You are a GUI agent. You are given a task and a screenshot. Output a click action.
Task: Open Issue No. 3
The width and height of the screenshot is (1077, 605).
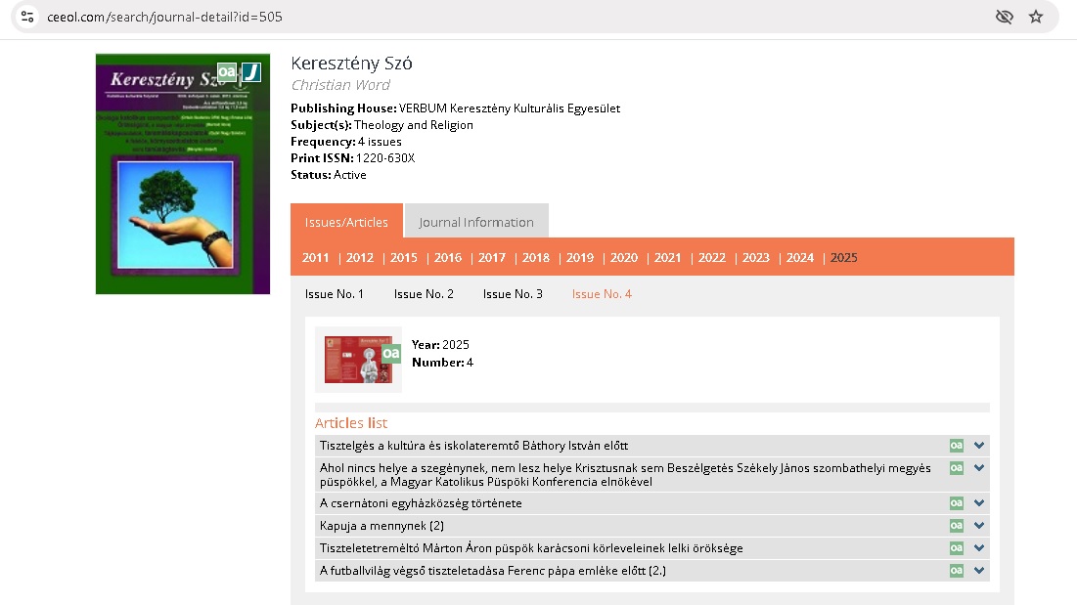[513, 294]
